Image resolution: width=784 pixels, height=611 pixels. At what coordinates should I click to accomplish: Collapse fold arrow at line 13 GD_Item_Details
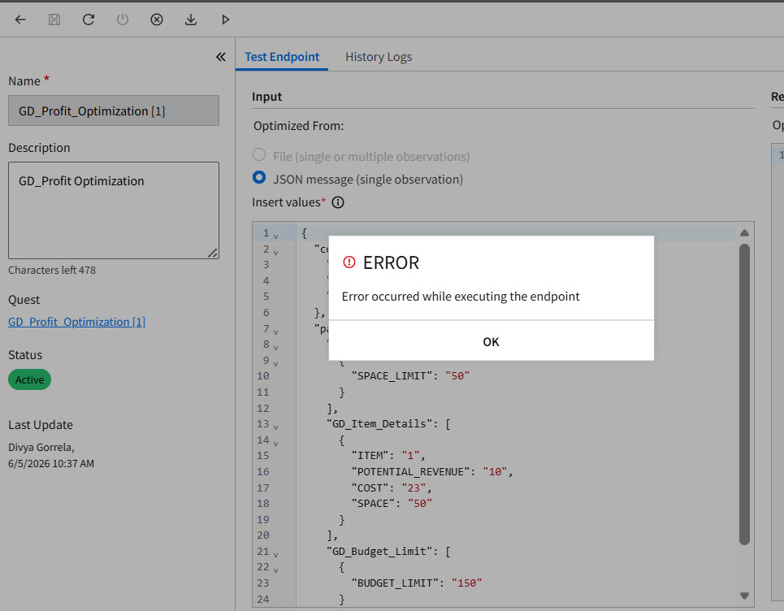[x=275, y=427]
